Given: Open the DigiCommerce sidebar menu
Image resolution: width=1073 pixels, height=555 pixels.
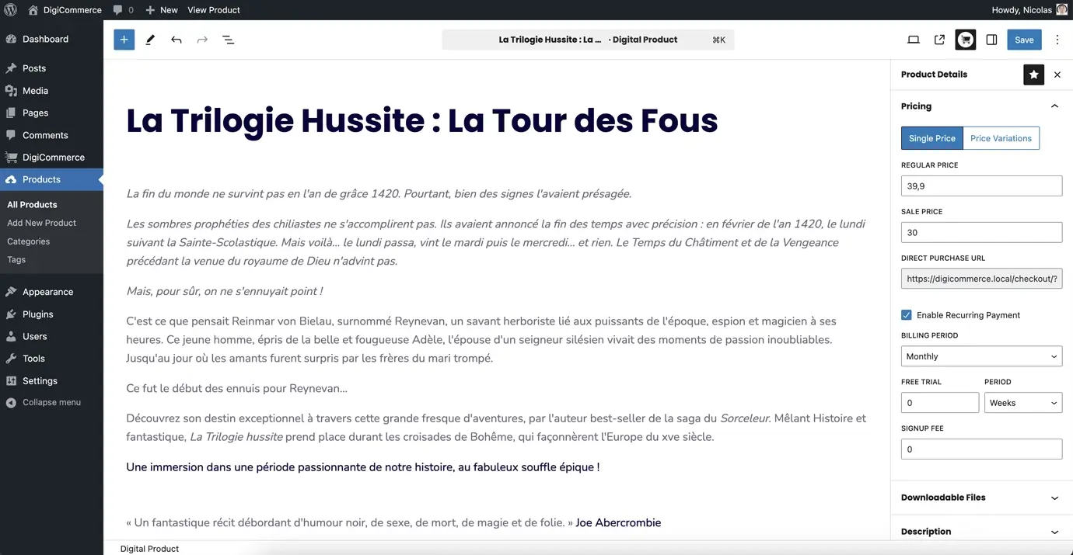Looking at the screenshot, I should pyautogui.click(x=51, y=158).
